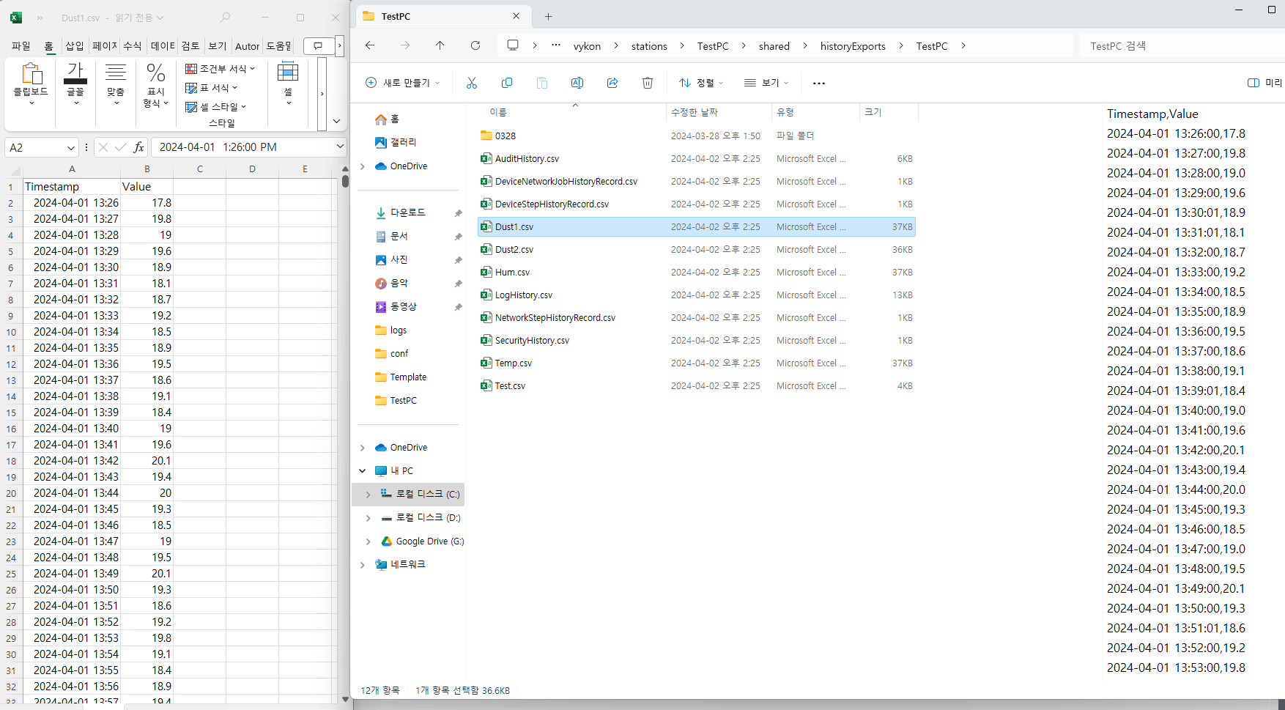This screenshot has height=710, width=1285.
Task: Toggle the preview pane (미리) button
Action: click(x=1264, y=83)
